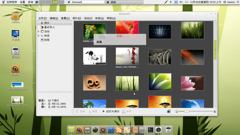Screen dimensions: 240x135
Task: Open the anchor docky icon in the dock
Action: (72, 130)
